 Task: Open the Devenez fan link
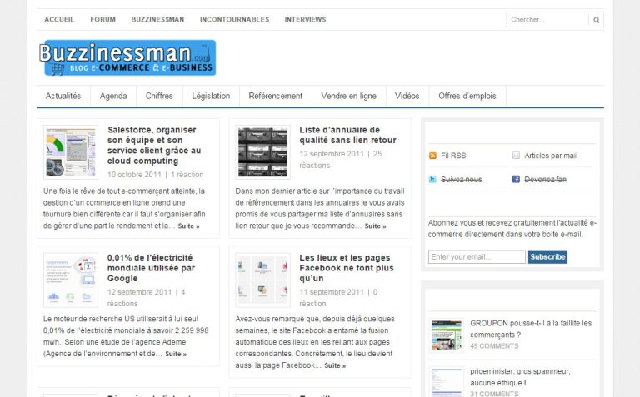click(x=545, y=179)
